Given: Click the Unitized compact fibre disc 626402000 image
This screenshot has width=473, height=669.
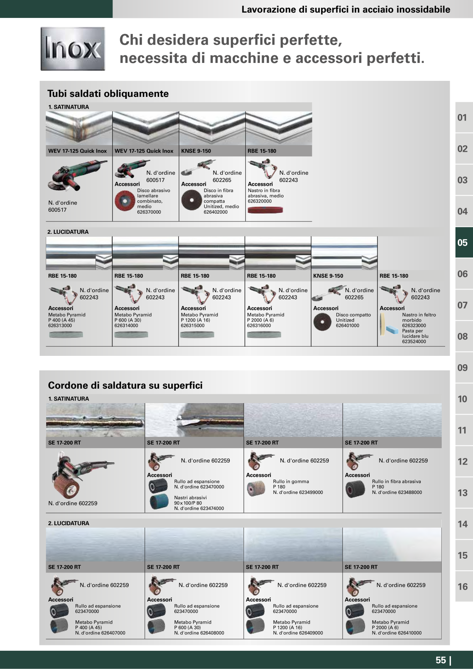Looking at the screenshot, I should [191, 201].
